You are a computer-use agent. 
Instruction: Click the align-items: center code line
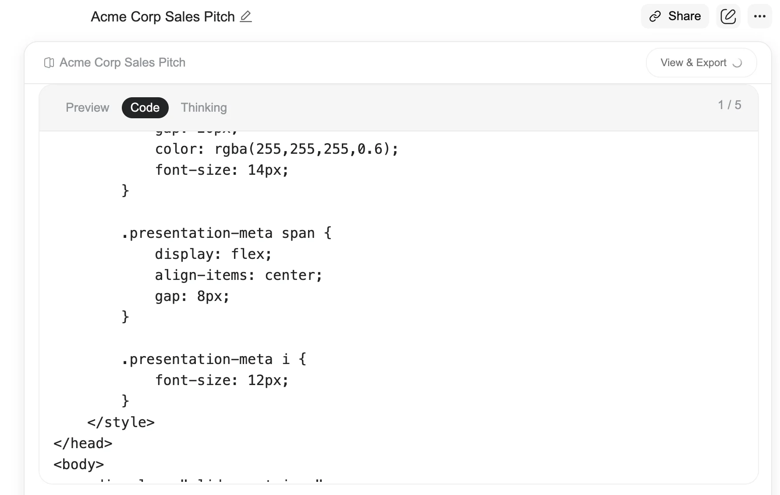click(x=238, y=275)
